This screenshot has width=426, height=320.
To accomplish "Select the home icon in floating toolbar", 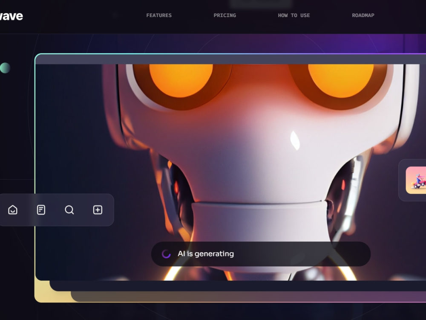I will tap(13, 210).
